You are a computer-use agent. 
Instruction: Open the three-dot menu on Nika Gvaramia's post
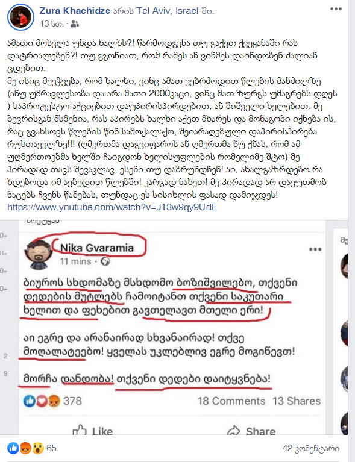click(x=315, y=249)
